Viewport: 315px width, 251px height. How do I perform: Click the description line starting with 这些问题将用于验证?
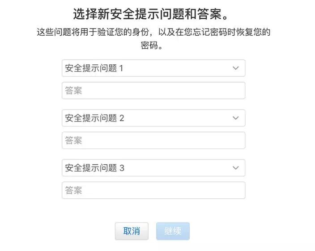pos(154,32)
